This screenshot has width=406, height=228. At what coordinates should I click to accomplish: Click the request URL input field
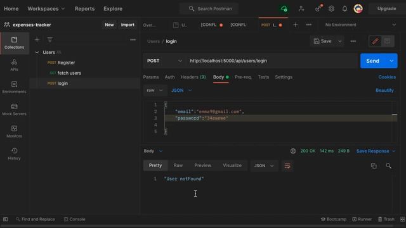pyautogui.click(x=272, y=61)
